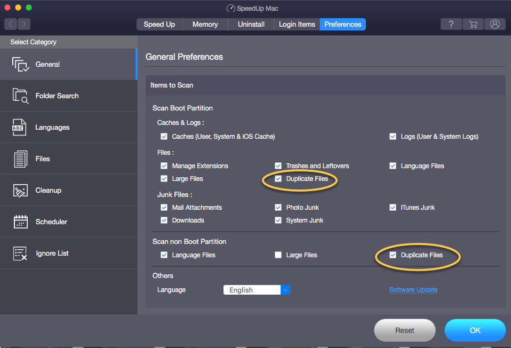Image resolution: width=511 pixels, height=348 pixels.
Task: Click the help question mark icon
Action: click(x=451, y=25)
